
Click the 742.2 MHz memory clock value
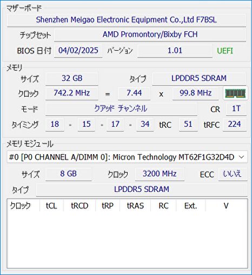72,93
